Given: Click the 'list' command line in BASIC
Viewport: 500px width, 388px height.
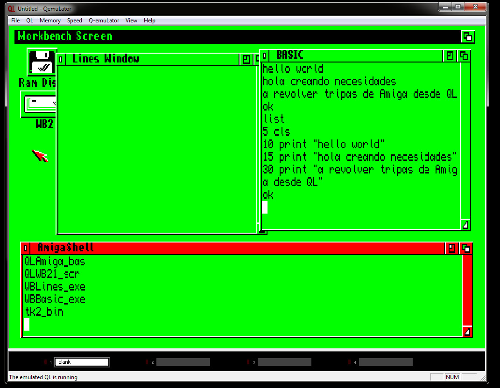Looking at the screenshot, I should (273, 119).
